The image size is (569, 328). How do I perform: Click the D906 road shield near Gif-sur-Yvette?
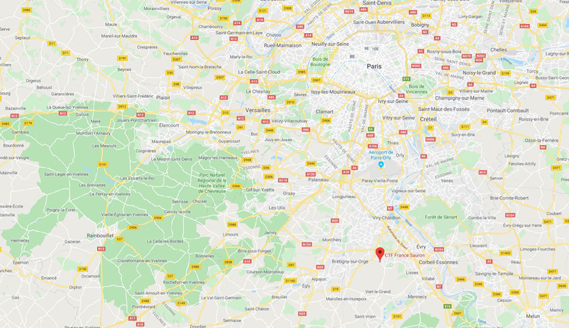pyautogui.click(x=236, y=186)
